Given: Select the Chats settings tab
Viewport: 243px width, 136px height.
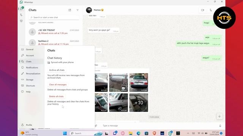Looking at the screenshot, I should point(32,61).
